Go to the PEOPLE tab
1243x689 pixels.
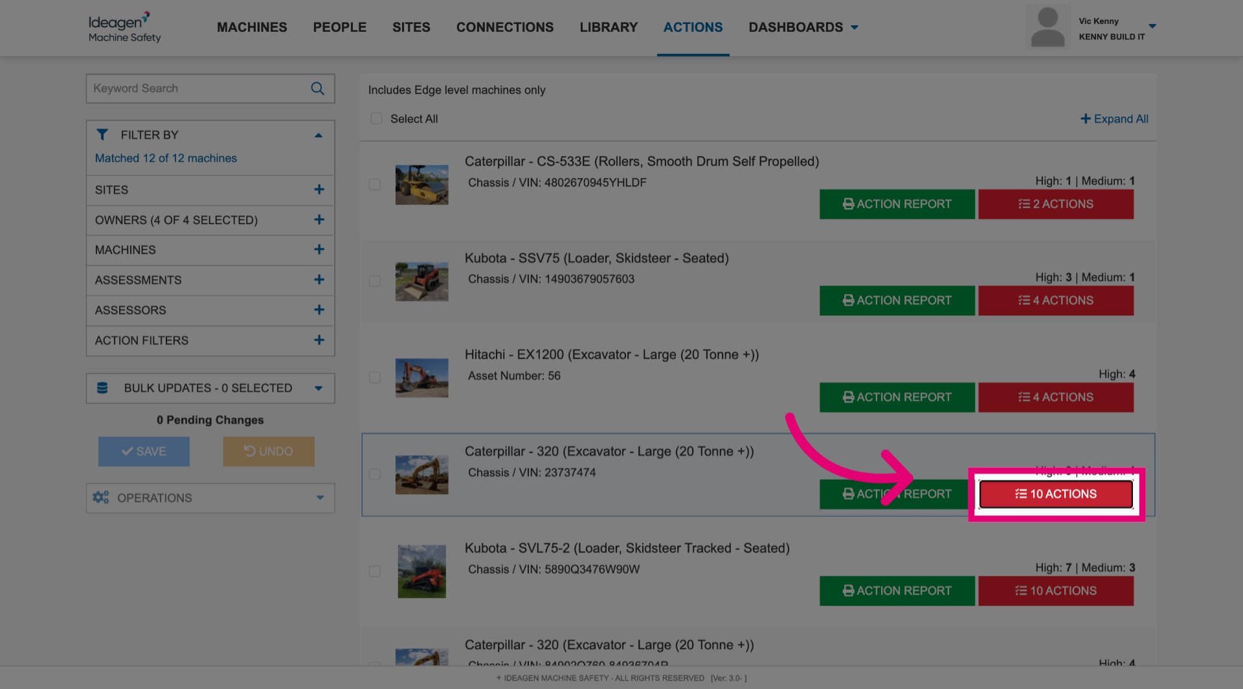340,27
